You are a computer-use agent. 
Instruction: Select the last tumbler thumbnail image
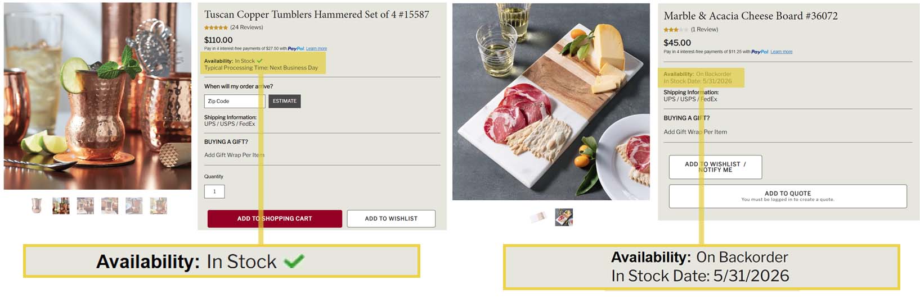coord(158,206)
